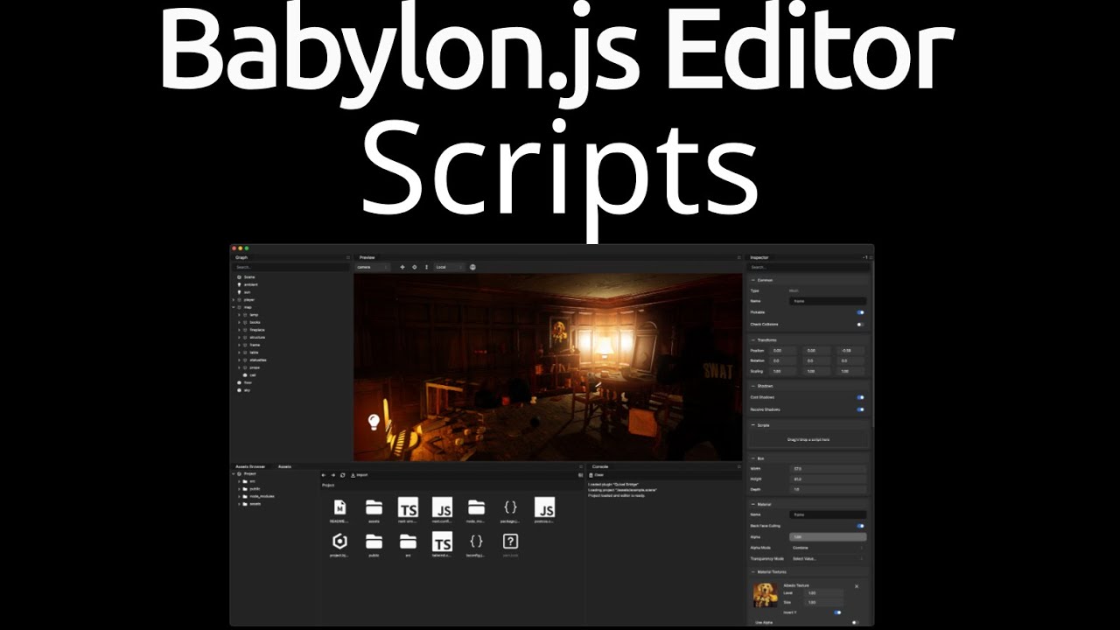This screenshot has width=1120, height=630.
Task: Switch to the Assets tab
Action: pyautogui.click(x=285, y=466)
